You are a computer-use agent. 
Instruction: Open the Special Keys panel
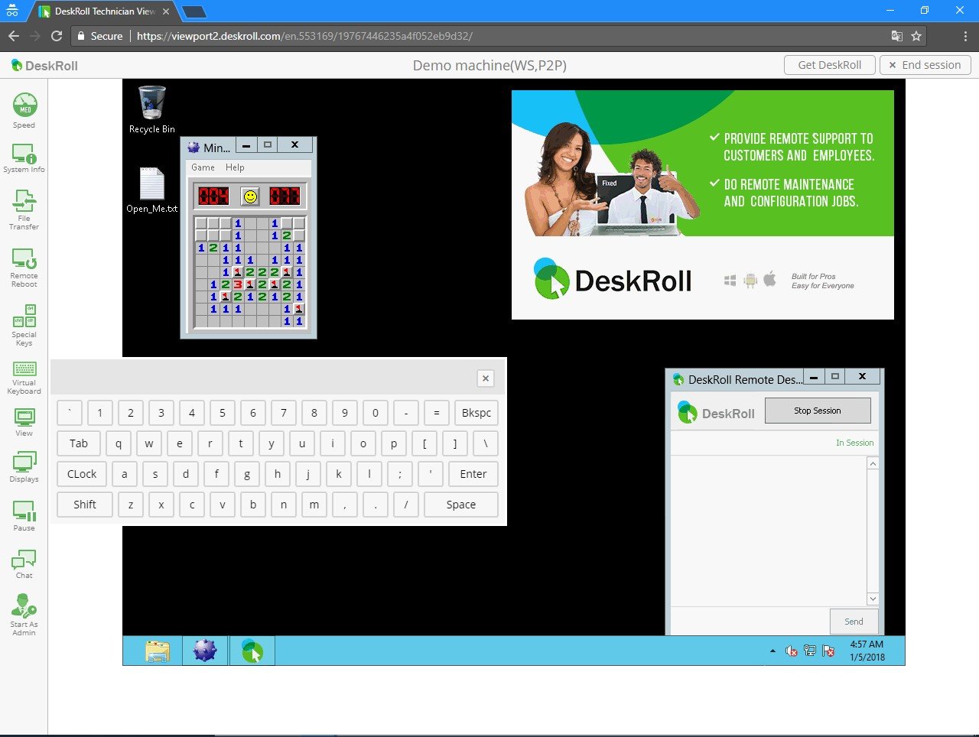(24, 325)
